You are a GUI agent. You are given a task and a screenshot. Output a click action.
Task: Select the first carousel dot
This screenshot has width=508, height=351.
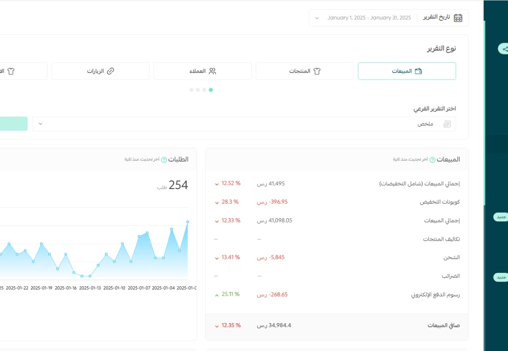(x=191, y=90)
